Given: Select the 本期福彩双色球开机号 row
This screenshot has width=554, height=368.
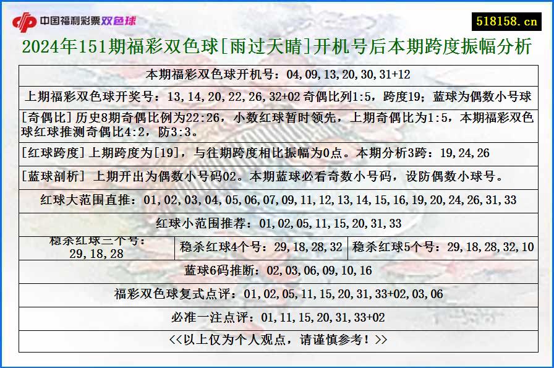Looking at the screenshot, I should [x=277, y=75].
